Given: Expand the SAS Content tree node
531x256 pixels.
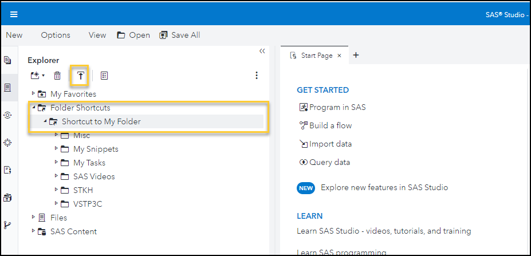Looking at the screenshot, I should coord(33,231).
